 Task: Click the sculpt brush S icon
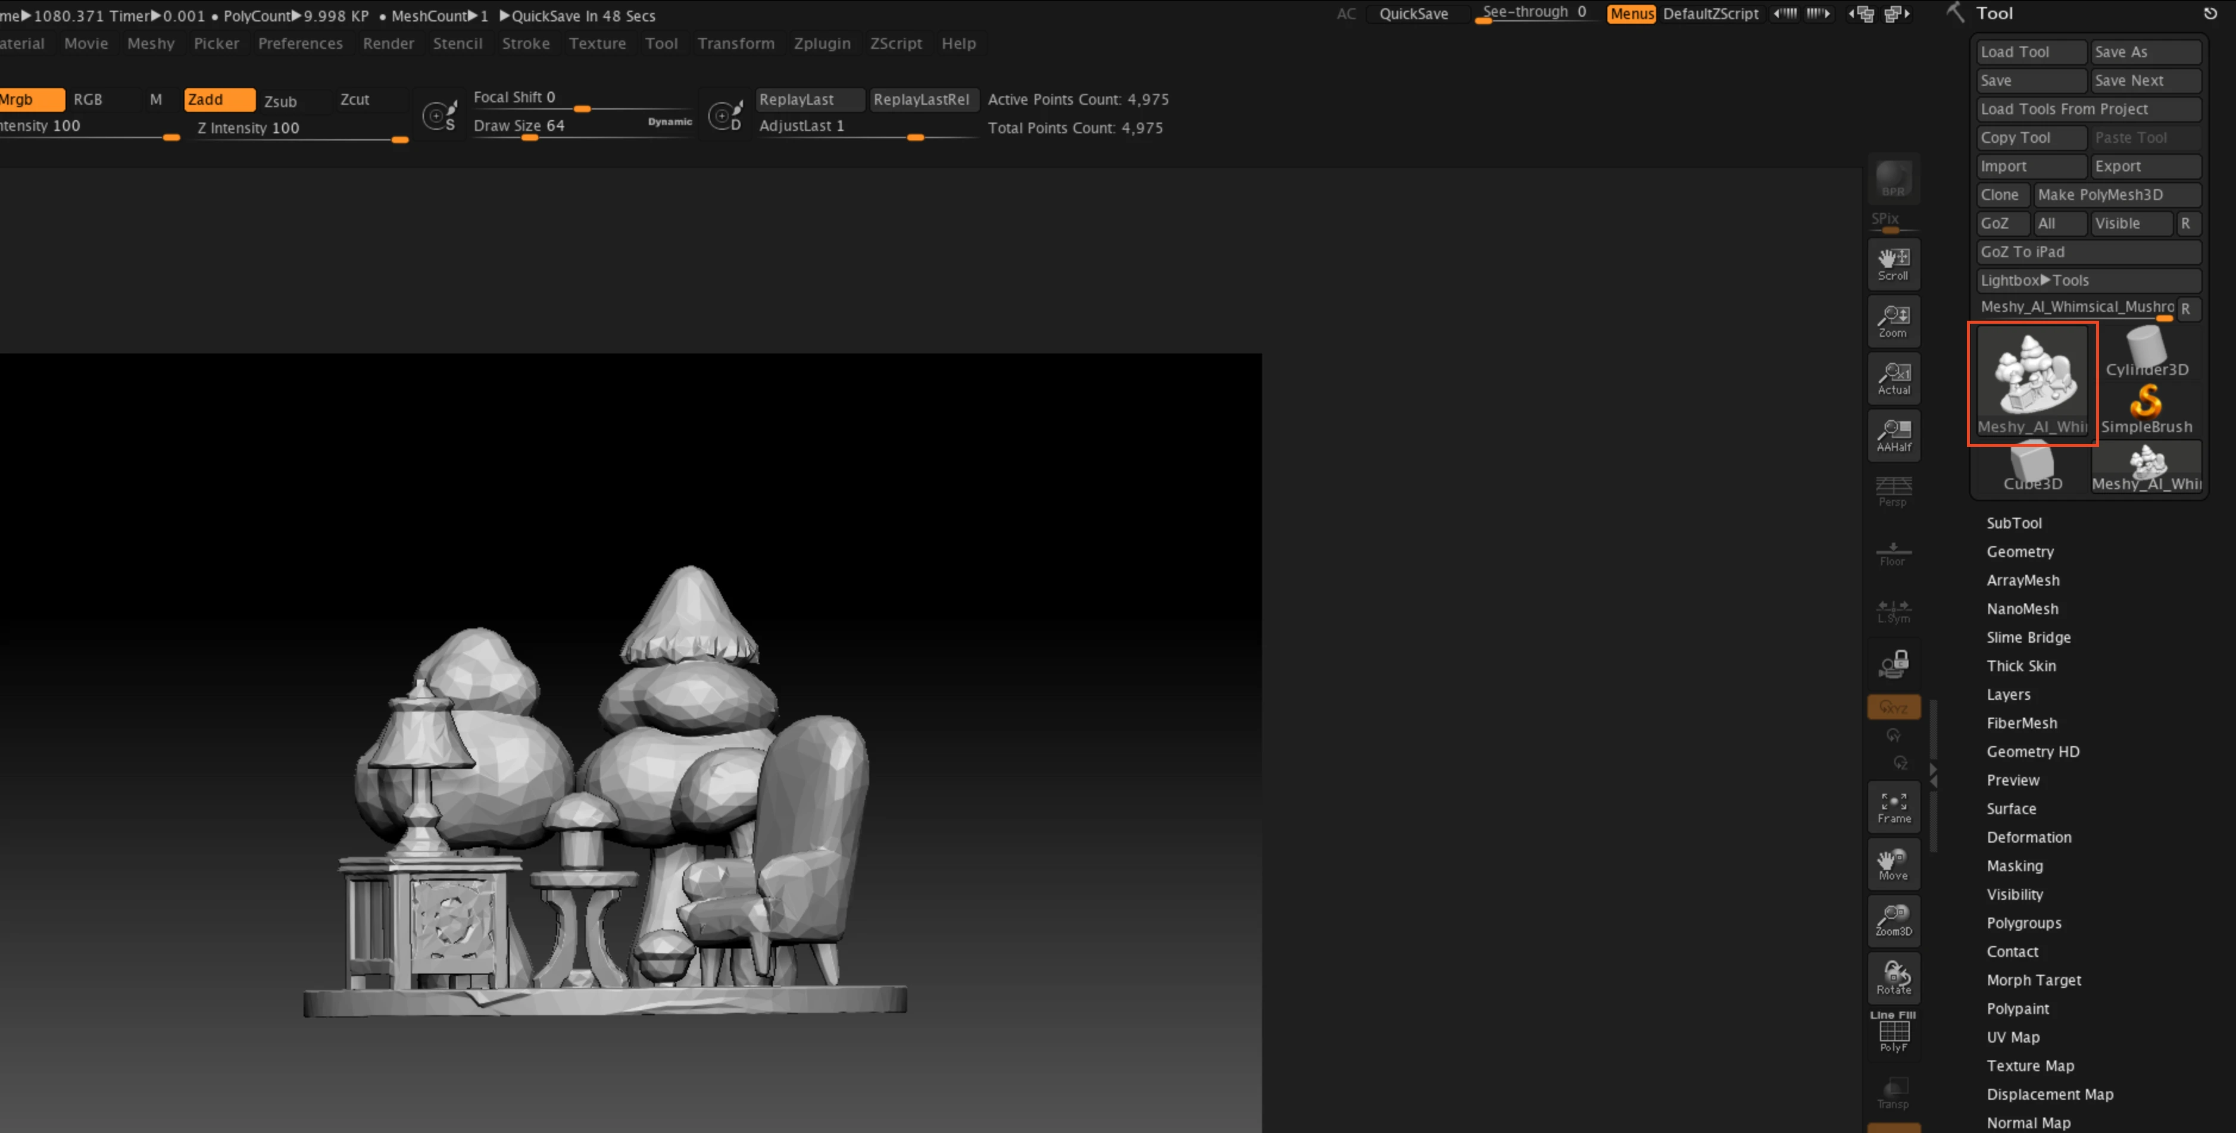(439, 114)
